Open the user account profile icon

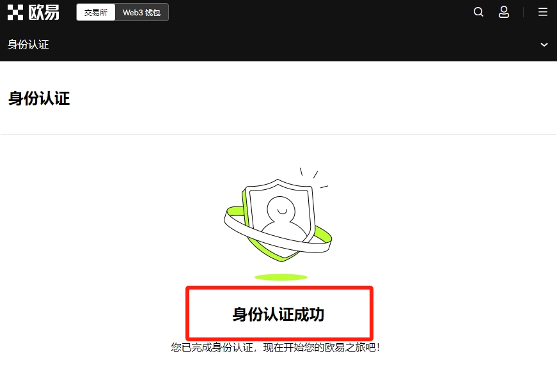tap(504, 12)
